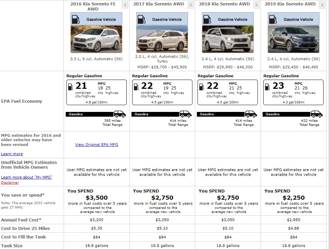
Task: Click 395 miles Total Range text
Action: 112,122
